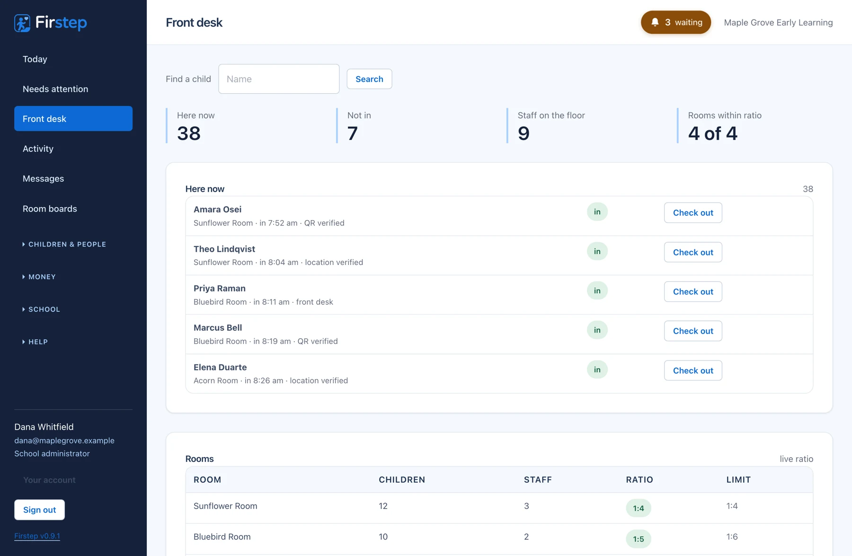Expand the Children & People section
The image size is (852, 556).
click(x=64, y=244)
